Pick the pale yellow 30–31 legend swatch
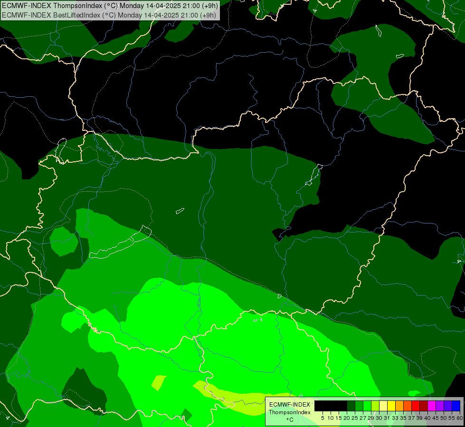Viewport: 465px width, 427px height. (383, 406)
